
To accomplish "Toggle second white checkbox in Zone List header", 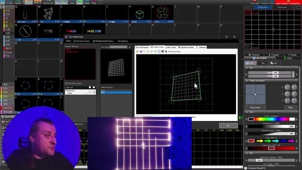I will 94,87.
